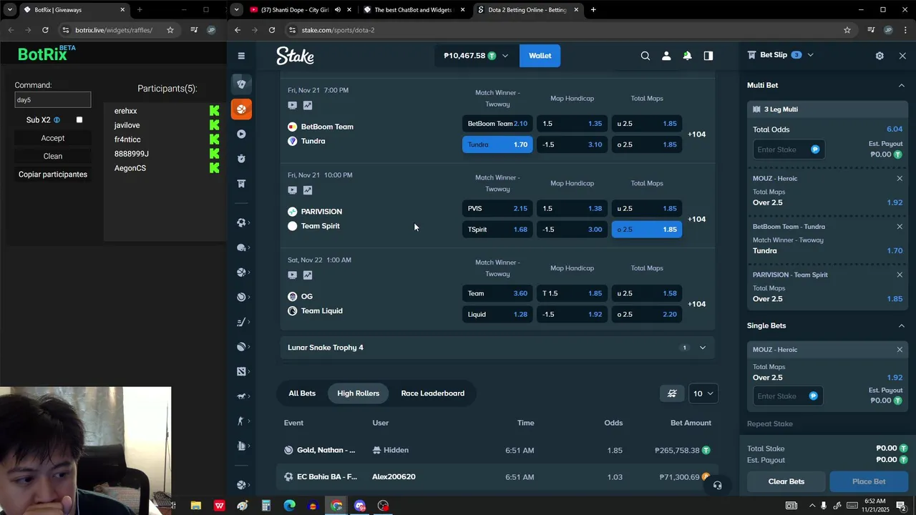
Task: Enable the Sub X2 checkbox
Action: [79, 120]
